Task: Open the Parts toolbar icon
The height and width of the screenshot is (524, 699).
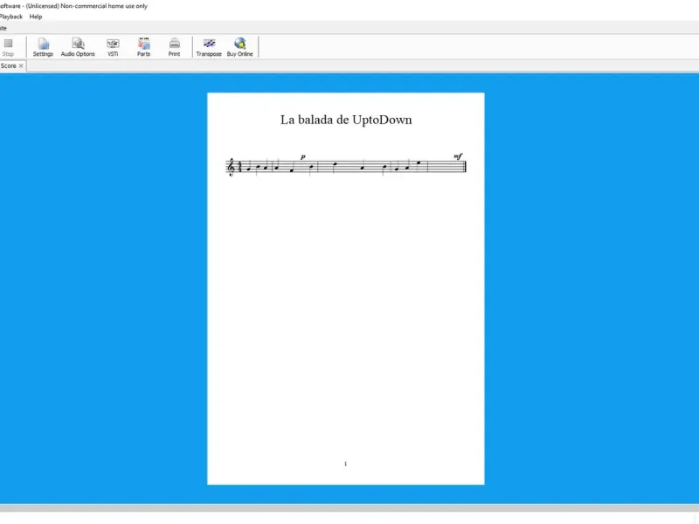Action: coord(143,47)
